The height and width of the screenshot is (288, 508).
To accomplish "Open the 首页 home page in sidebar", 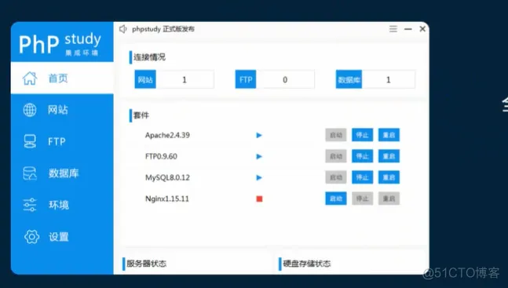I will pos(62,78).
